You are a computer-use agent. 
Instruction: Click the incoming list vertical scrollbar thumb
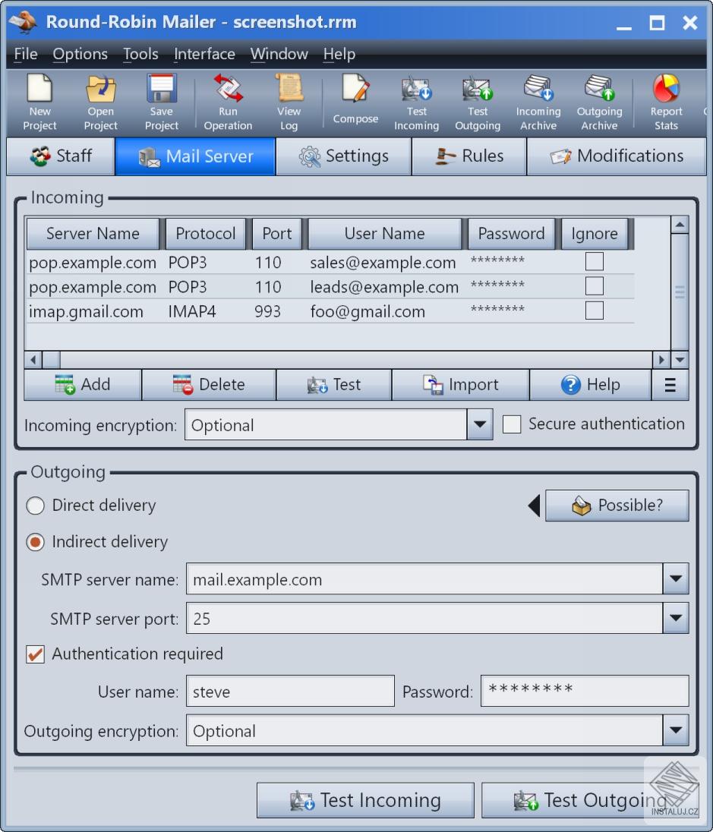click(x=680, y=292)
